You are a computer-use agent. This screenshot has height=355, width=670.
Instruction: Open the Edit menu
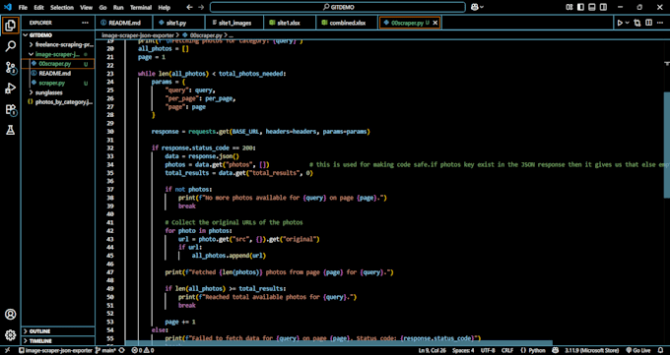pos(38,7)
